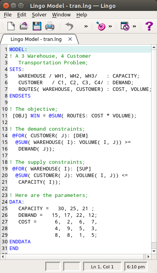The image size is (157, 273).
Task: Click the MODEL keyword on line 1
Action: tap(17, 50)
